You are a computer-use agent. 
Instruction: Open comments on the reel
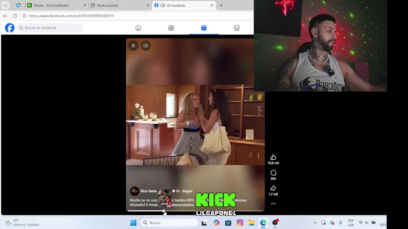click(273, 173)
